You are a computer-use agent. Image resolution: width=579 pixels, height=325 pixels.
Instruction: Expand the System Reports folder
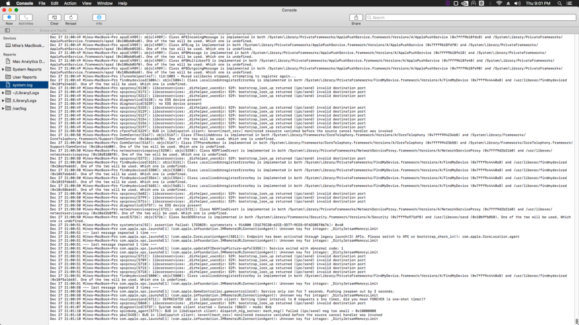click(x=3, y=69)
